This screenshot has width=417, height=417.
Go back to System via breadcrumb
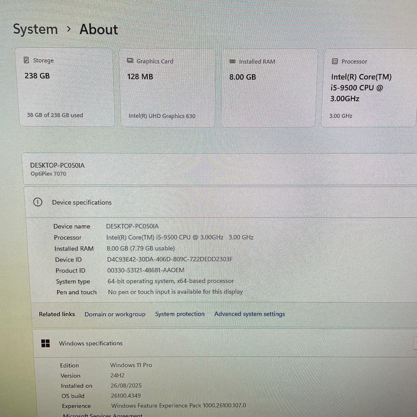tap(35, 29)
